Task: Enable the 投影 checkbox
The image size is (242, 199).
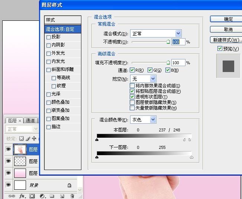Action: point(48,37)
